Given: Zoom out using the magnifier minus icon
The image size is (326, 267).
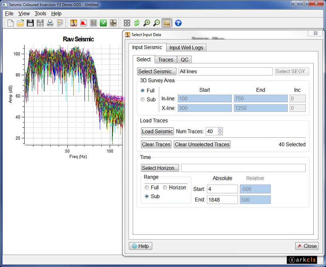Looking at the screenshot, I should (x=157, y=23).
